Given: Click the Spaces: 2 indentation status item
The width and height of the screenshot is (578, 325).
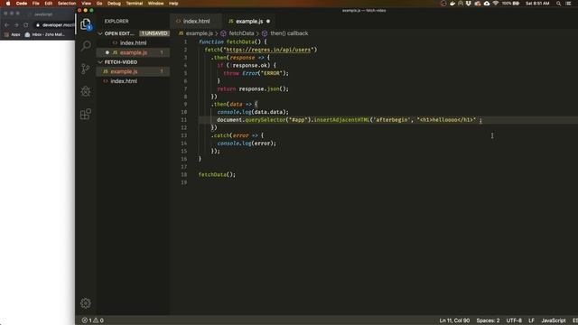Looking at the screenshot, I should point(488,320).
